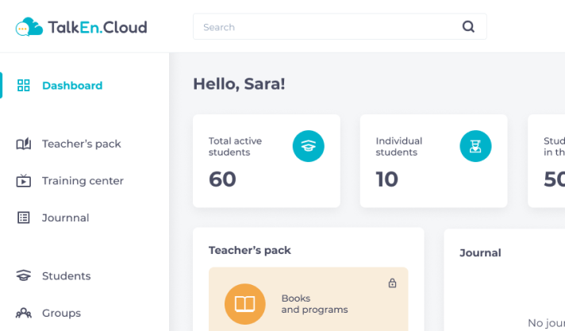Screen dimensions: 565x331
Task: Click the TalkEn.Cloud logo
Action: (81, 27)
